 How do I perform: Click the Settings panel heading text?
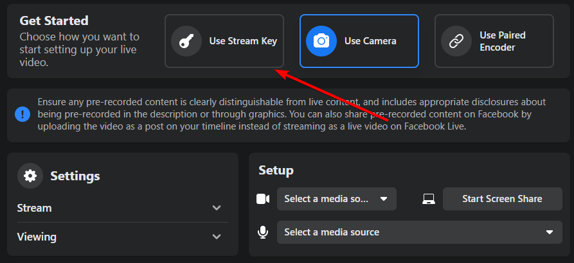pos(75,175)
